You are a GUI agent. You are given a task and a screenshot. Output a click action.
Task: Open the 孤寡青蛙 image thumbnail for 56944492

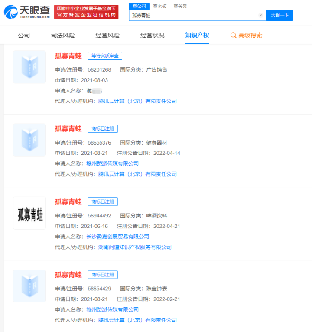pyautogui.click(x=29, y=213)
